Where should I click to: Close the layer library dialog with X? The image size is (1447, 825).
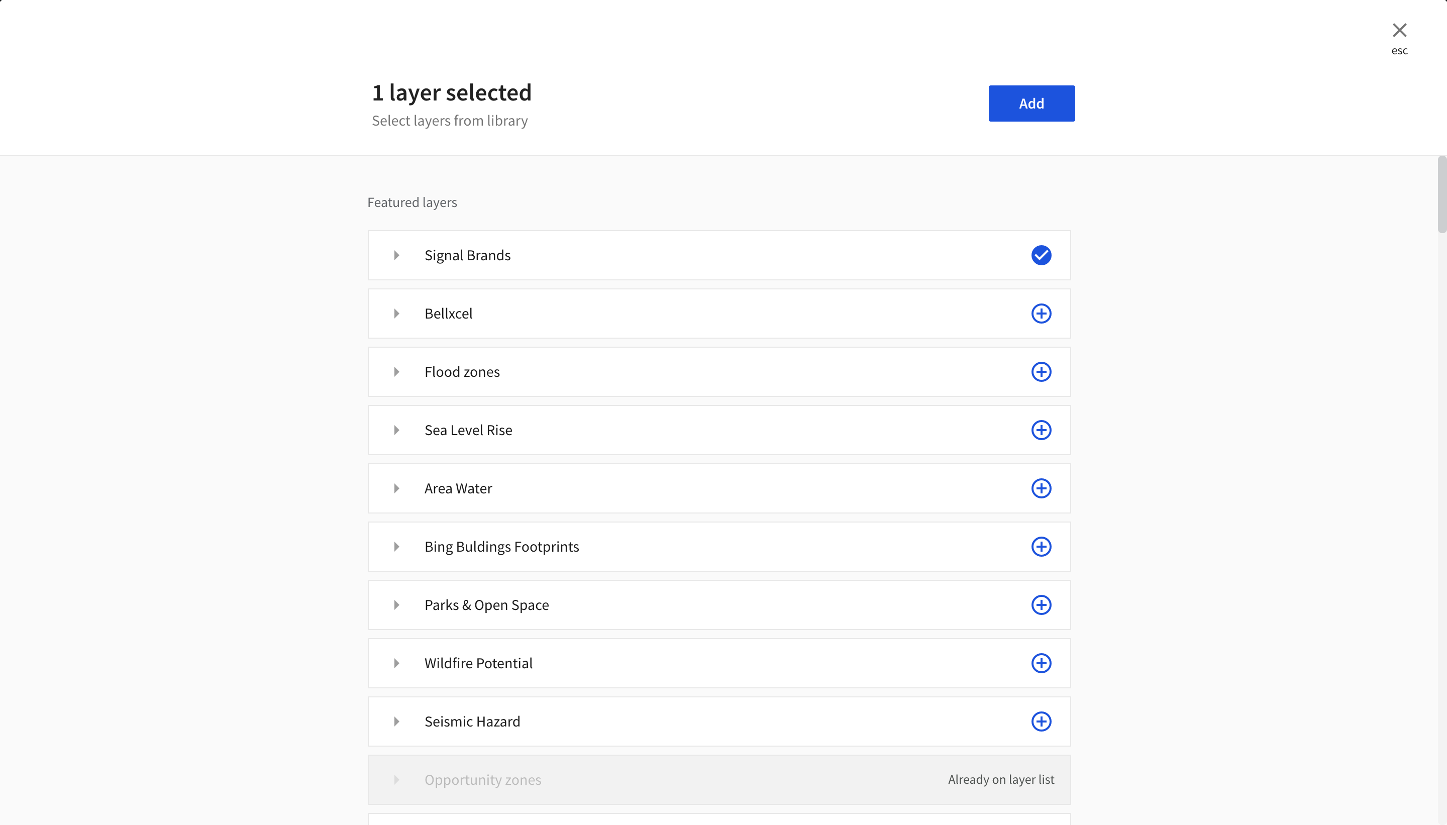pos(1399,31)
